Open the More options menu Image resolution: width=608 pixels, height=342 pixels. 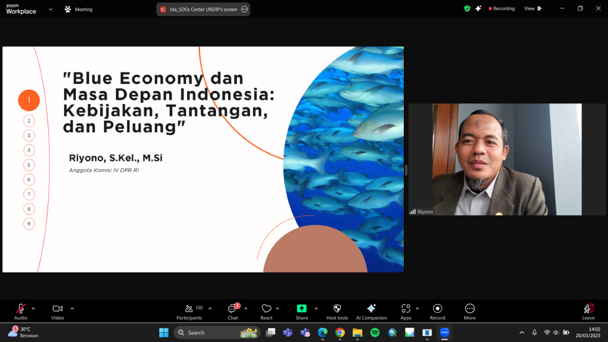click(x=470, y=309)
